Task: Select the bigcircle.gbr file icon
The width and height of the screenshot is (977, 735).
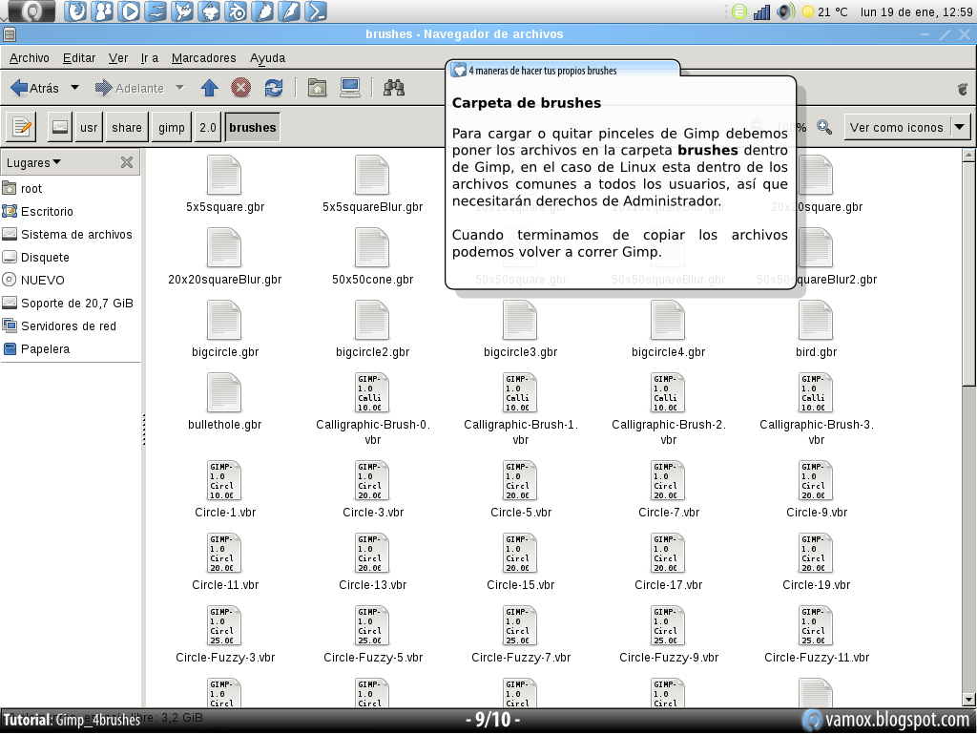Action: tap(224, 320)
